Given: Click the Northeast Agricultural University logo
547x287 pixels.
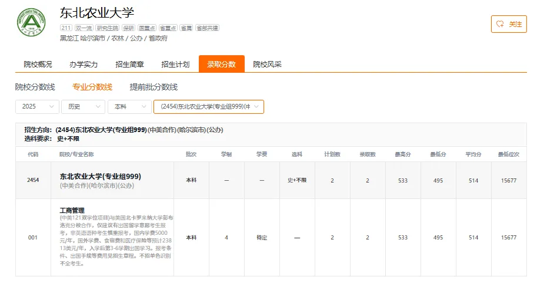Looking at the screenshot, I should click(x=31, y=22).
